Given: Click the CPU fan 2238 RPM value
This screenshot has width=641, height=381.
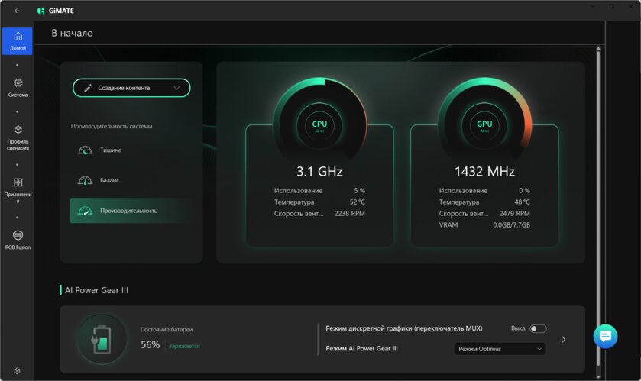Looking at the screenshot, I should [x=349, y=214].
